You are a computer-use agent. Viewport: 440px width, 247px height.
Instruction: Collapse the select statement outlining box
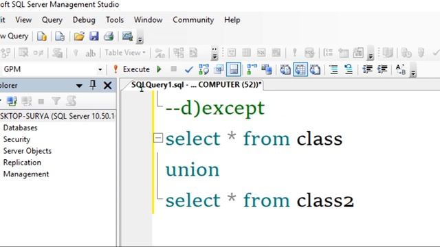(158, 138)
